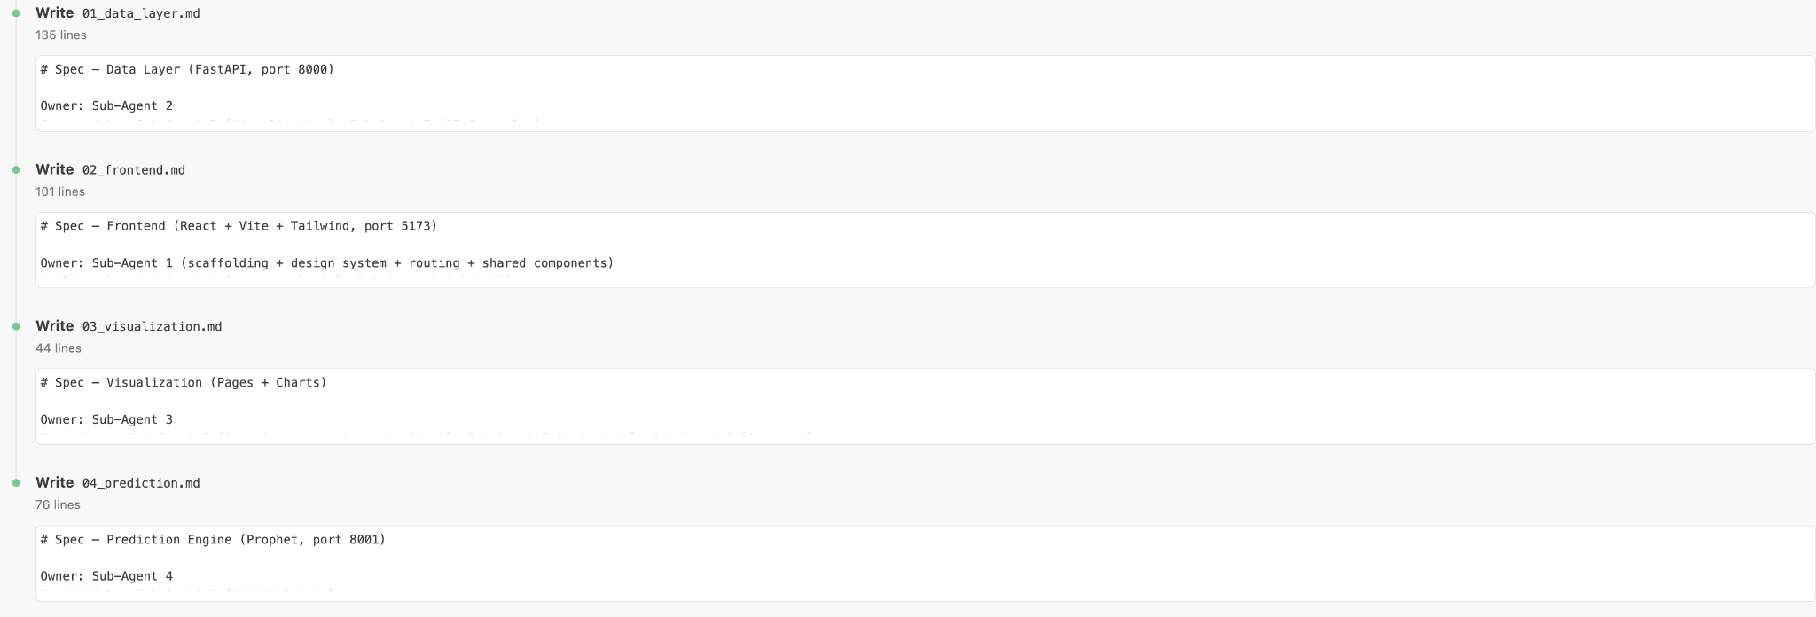Click the green status dot beside 04_prediction.md

16,483
